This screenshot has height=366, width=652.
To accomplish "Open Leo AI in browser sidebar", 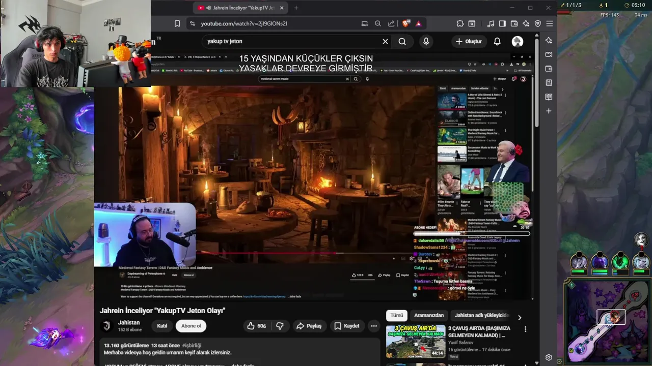I will click(x=549, y=40).
